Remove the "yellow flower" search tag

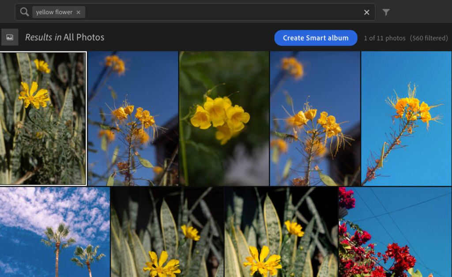tap(78, 12)
